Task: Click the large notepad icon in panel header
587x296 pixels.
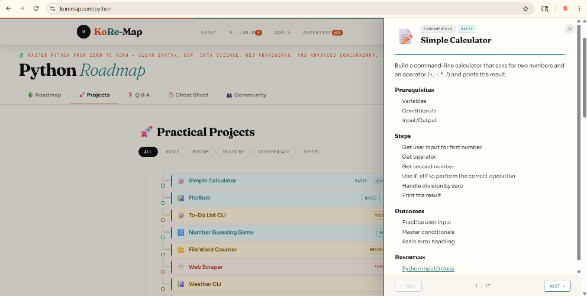Action: click(x=406, y=36)
